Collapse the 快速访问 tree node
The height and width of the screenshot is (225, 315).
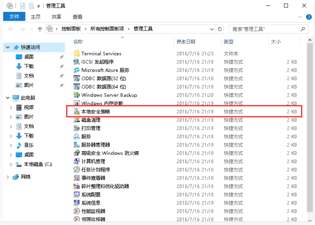pyautogui.click(x=8, y=47)
